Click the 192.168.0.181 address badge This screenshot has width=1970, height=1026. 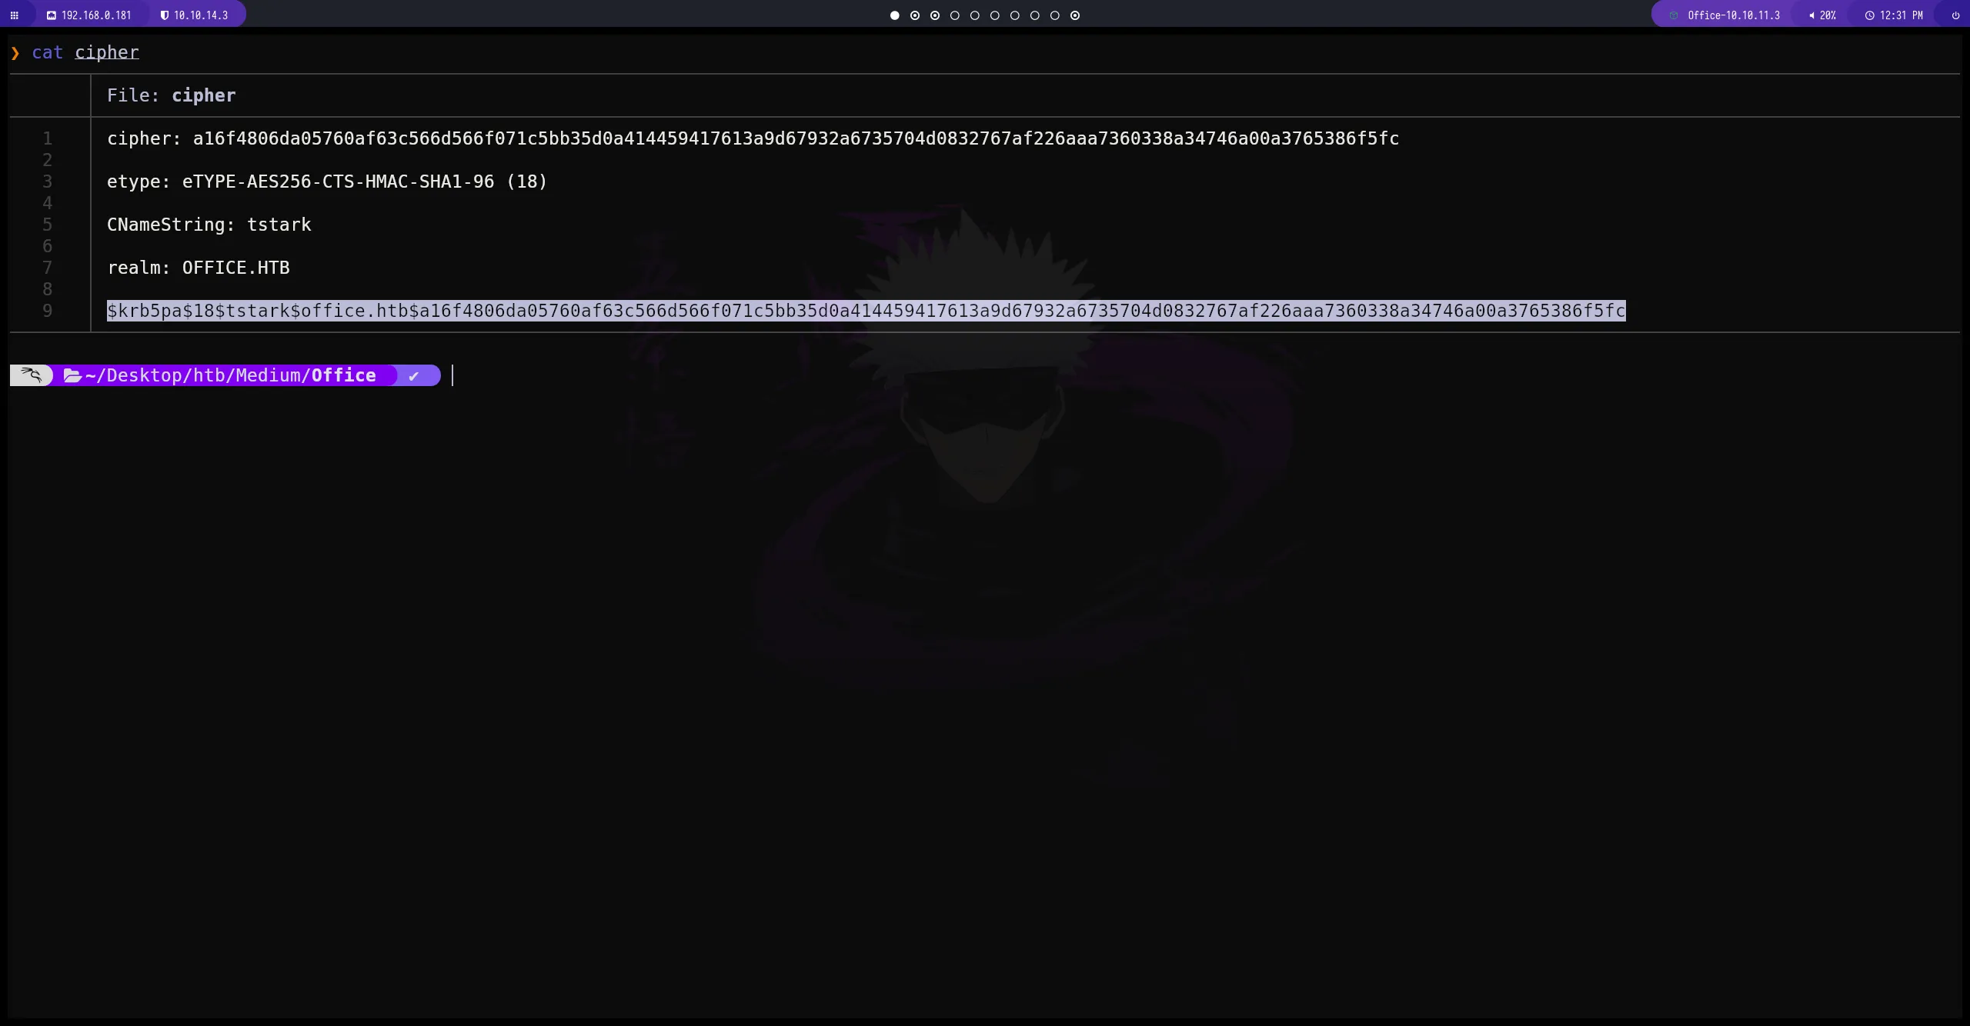(96, 14)
